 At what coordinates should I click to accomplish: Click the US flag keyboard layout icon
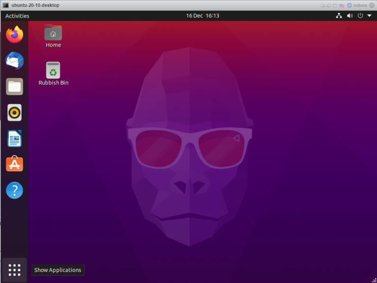342,5
